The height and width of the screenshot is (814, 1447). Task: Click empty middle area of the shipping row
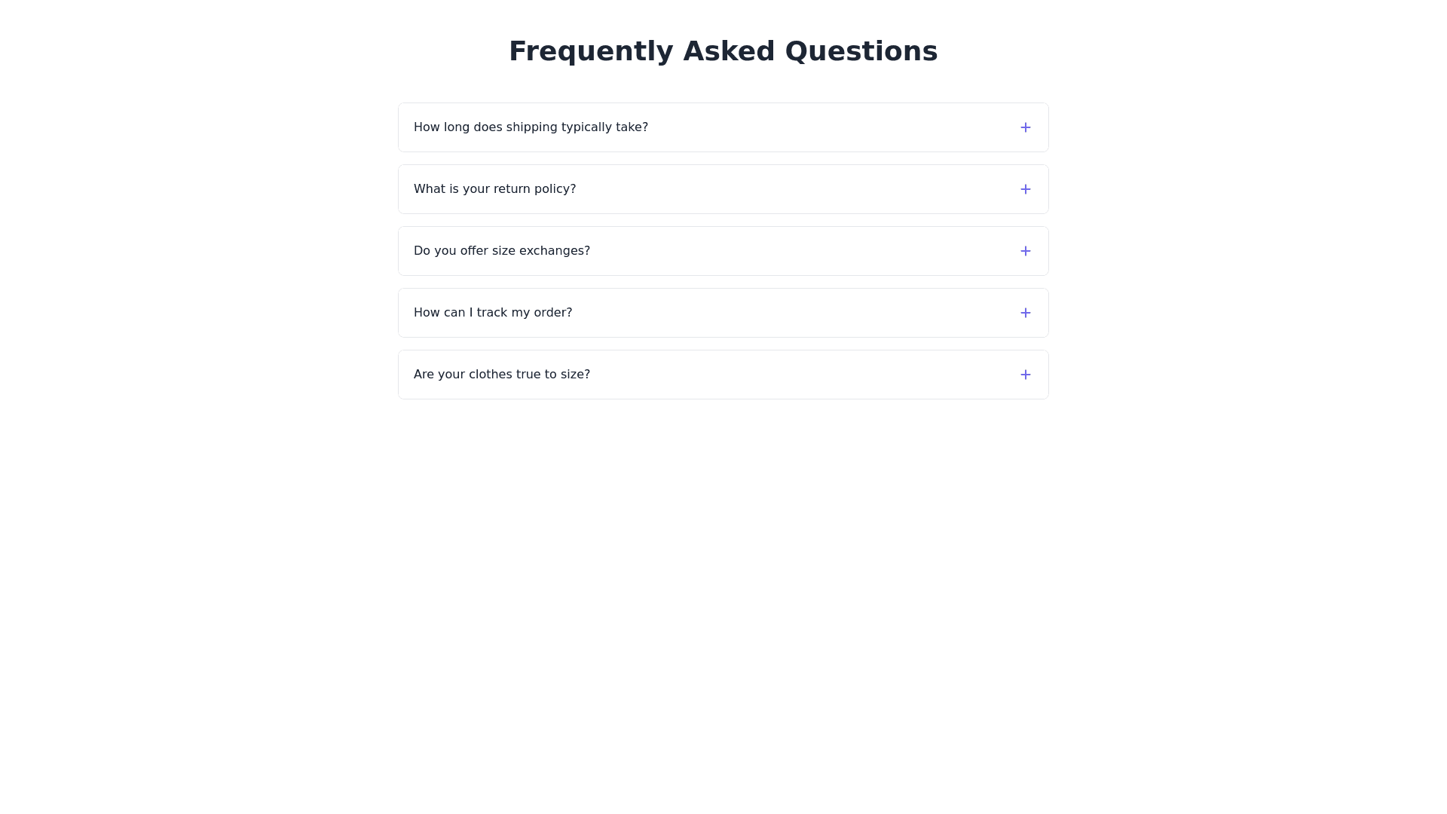829,127
